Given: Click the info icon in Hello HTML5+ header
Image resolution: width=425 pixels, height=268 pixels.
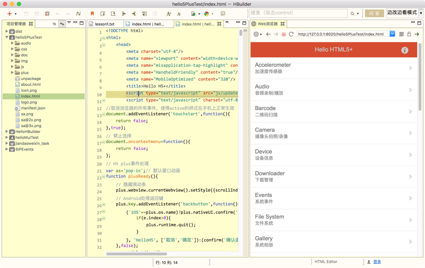Looking at the screenshot, I should [x=405, y=50].
